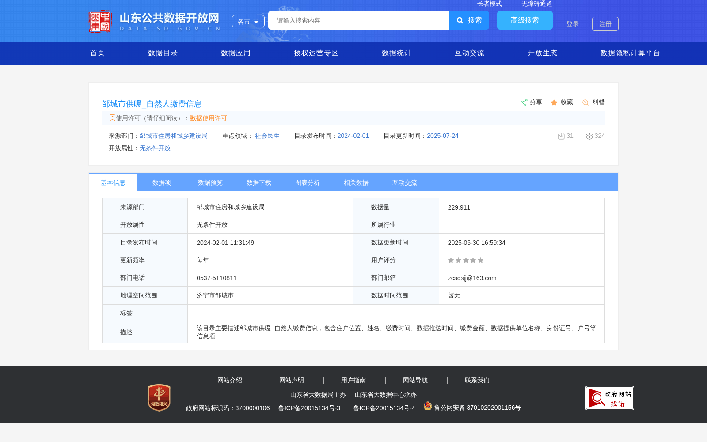This screenshot has width=707, height=442.
Task: Switch to the 互动交流 tab below dataset header
Action: click(405, 183)
